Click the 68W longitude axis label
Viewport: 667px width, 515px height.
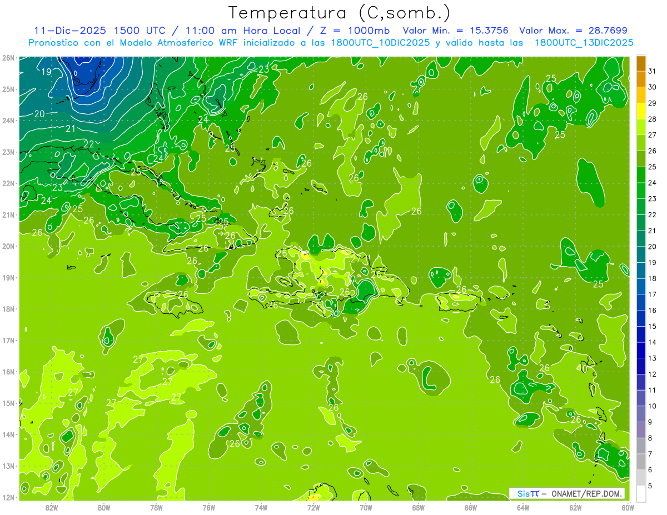[419, 508]
